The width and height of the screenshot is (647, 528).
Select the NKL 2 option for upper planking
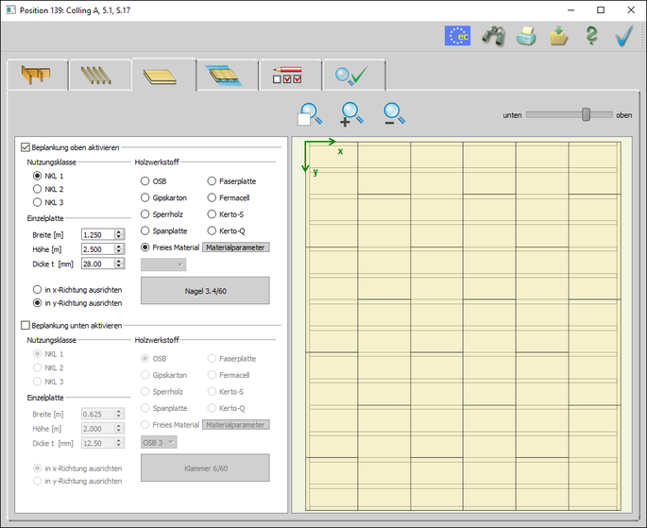[38, 189]
